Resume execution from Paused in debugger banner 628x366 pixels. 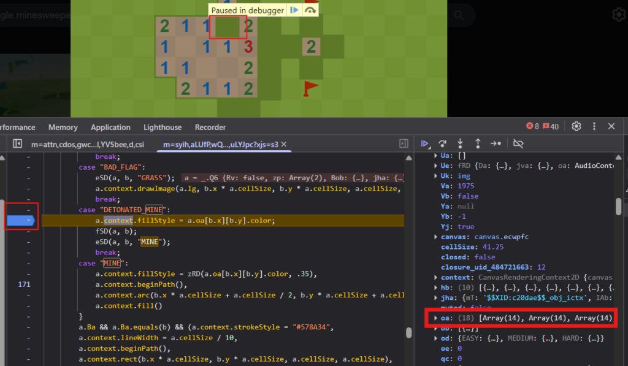(294, 9)
